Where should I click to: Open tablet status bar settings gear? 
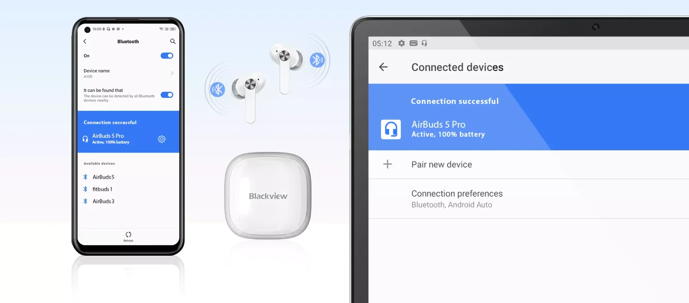pos(402,43)
